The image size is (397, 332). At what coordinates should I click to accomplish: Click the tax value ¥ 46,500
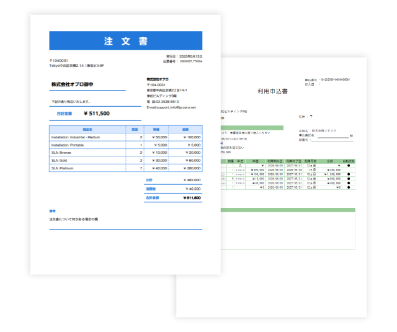point(193,189)
